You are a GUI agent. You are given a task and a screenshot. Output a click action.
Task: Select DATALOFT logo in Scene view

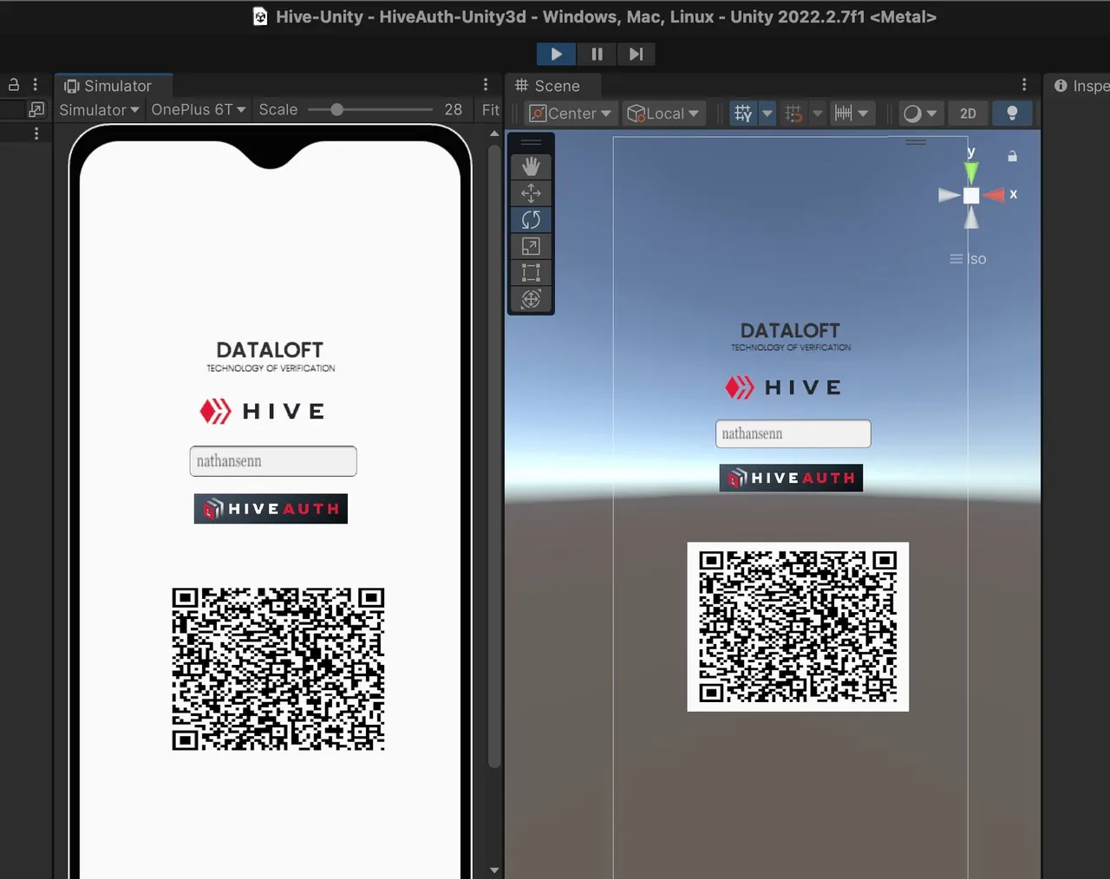coord(791,336)
